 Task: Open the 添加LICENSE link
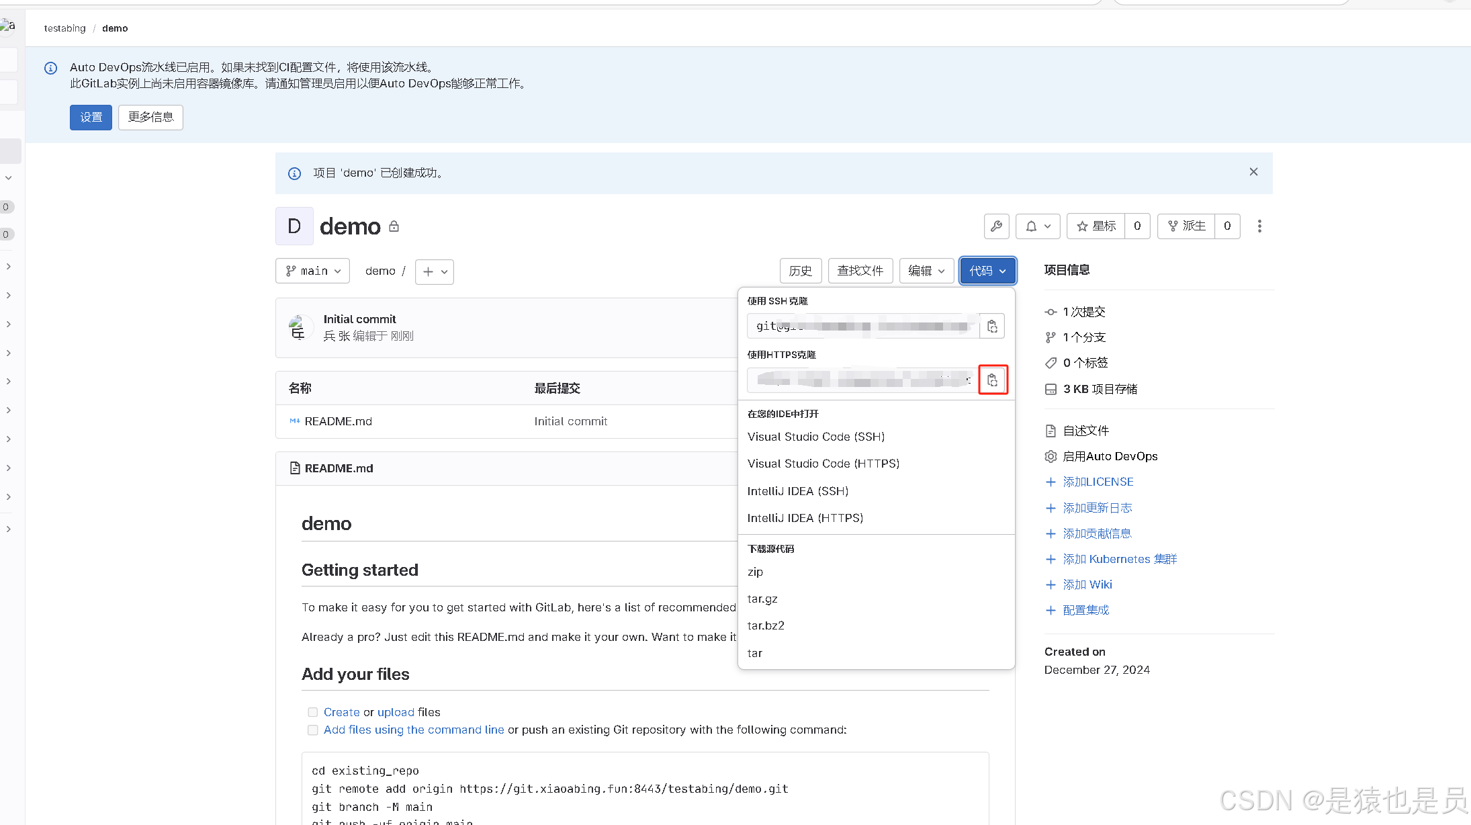click(1098, 482)
